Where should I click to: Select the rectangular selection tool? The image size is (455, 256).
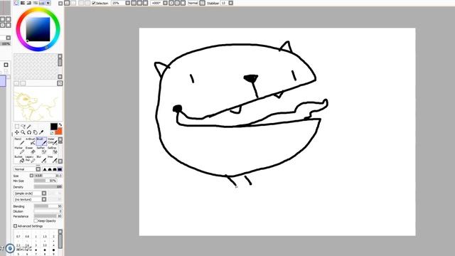click(x=17, y=127)
